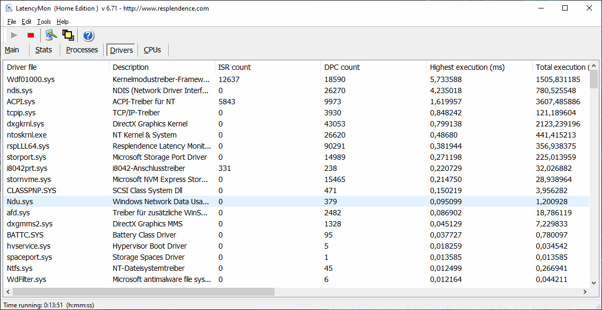Sort by Driver file column header
Viewport: 602px width, 310px height.
pyautogui.click(x=56, y=67)
